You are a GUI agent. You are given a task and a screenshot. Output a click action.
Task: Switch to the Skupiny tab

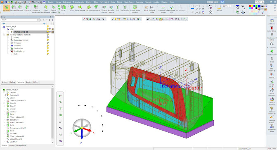pyautogui.click(x=28, y=82)
